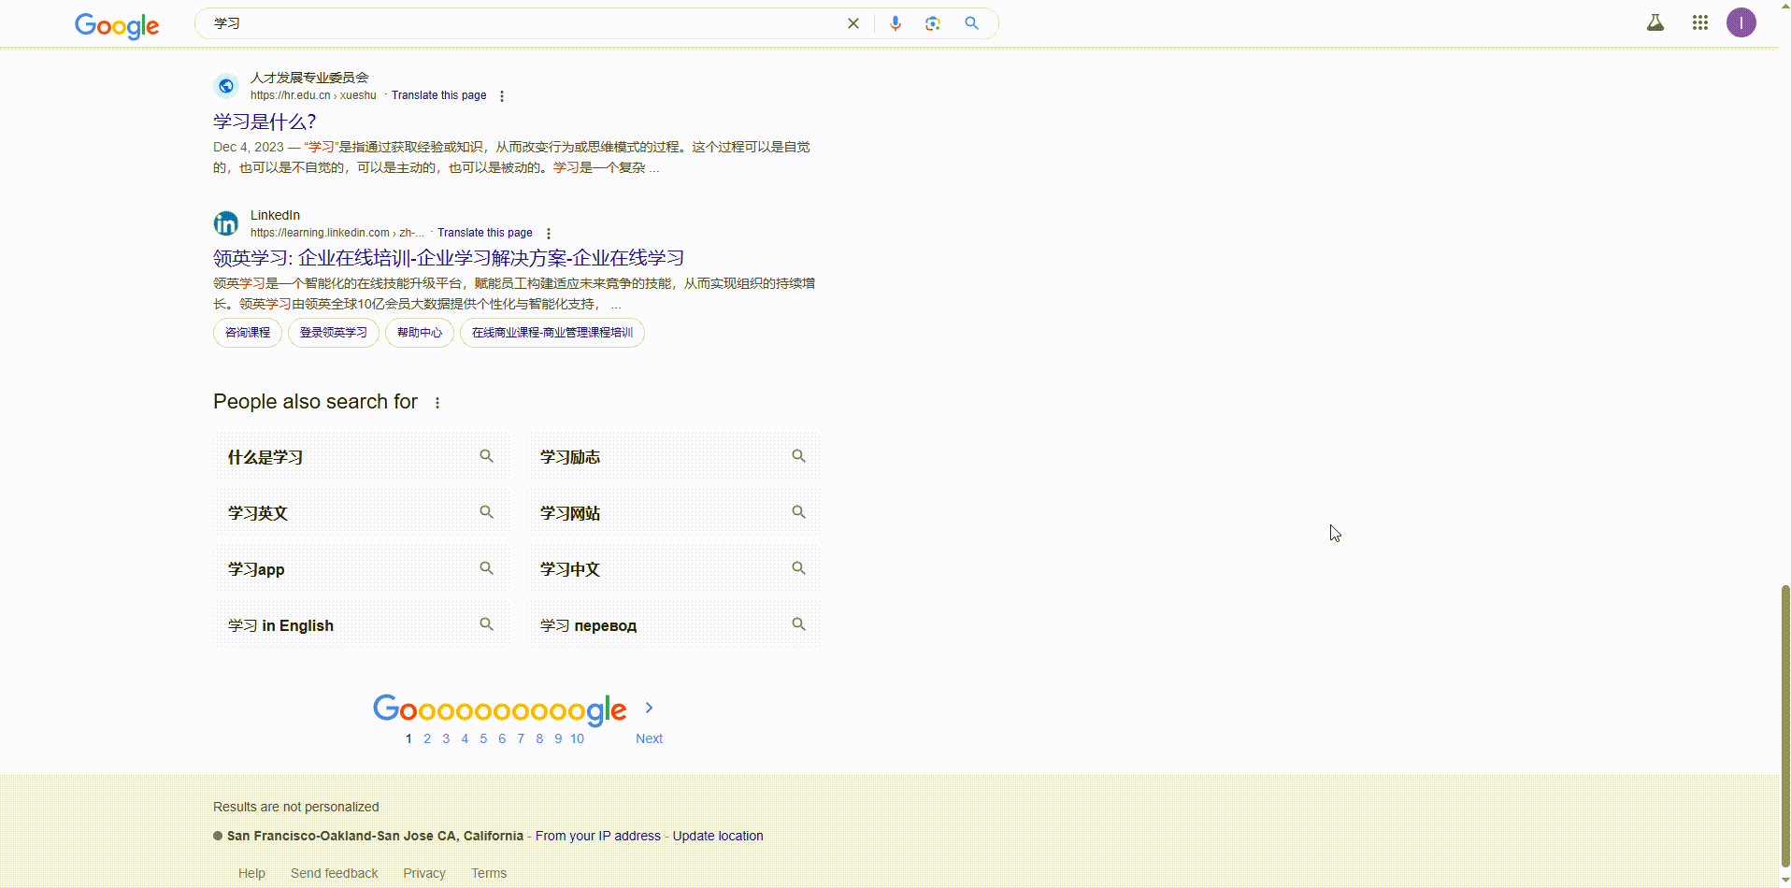Open options next to People also search for
Viewport: 1791px width, 888px height.
(437, 403)
